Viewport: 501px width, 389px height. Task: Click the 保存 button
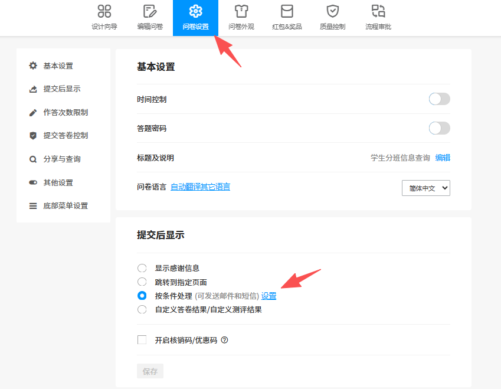pos(150,371)
